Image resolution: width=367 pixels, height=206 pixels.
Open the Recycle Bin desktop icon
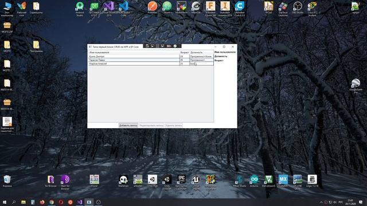[7, 181]
